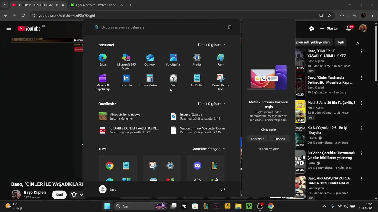Click the Start menu search field
Image resolution: width=378 pixels, height=212 pixels.
158,27
